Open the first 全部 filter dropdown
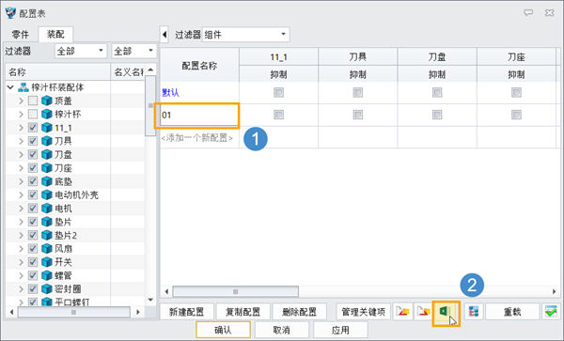564x341 pixels. pyautogui.click(x=81, y=51)
